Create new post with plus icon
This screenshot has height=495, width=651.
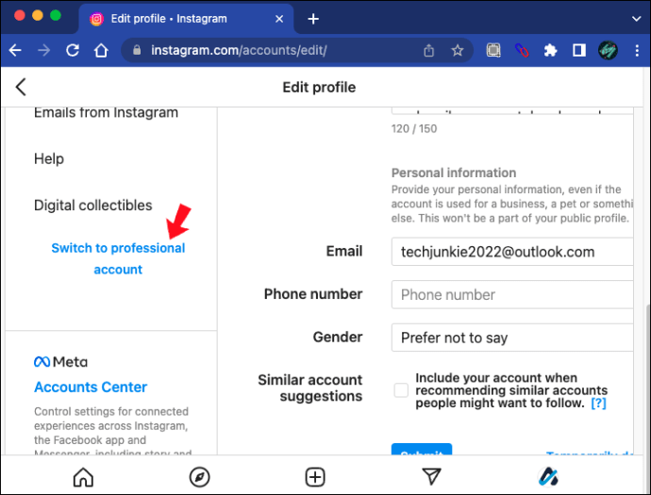tap(315, 476)
